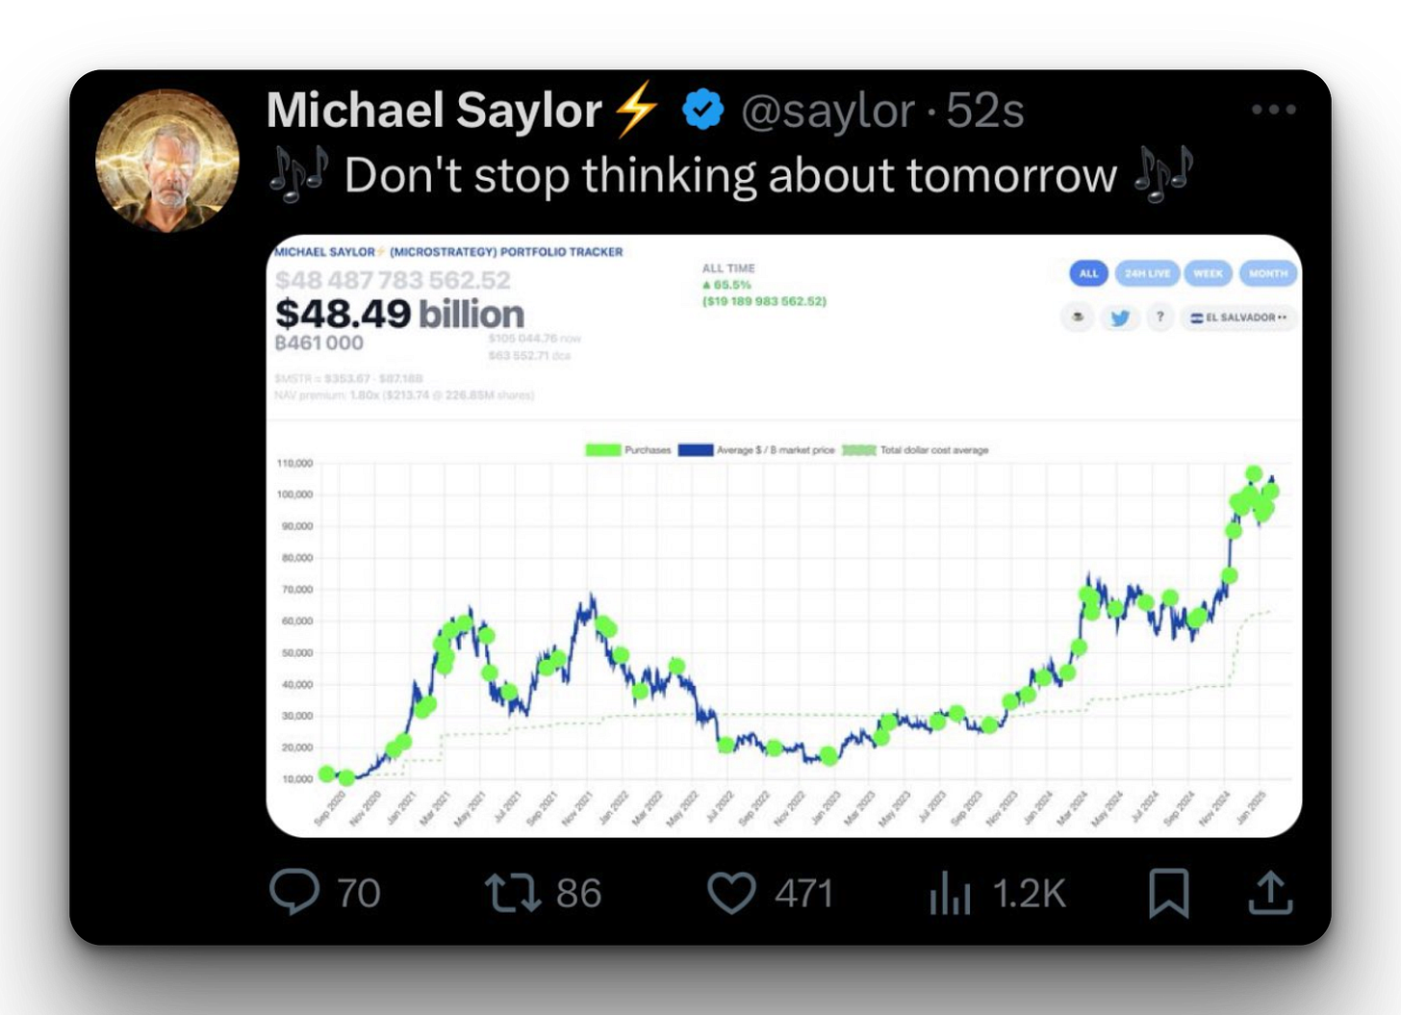Viewport: 1401px width, 1015px height.
Task: Click Michael Saylor's profile picture
Action: 166,160
